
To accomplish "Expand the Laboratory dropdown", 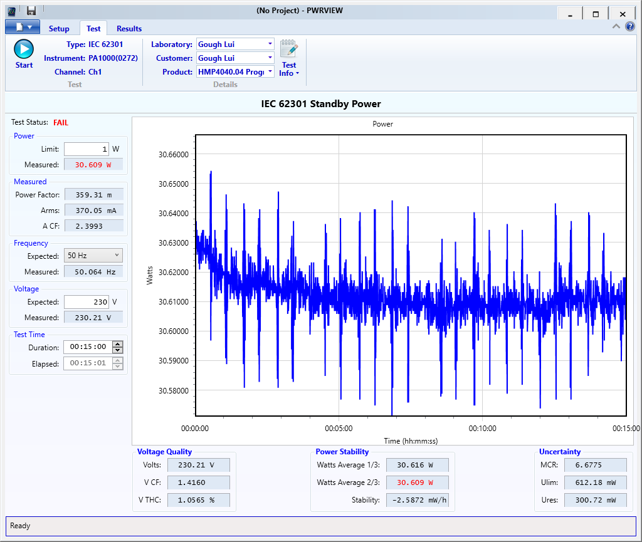I will (x=270, y=44).
